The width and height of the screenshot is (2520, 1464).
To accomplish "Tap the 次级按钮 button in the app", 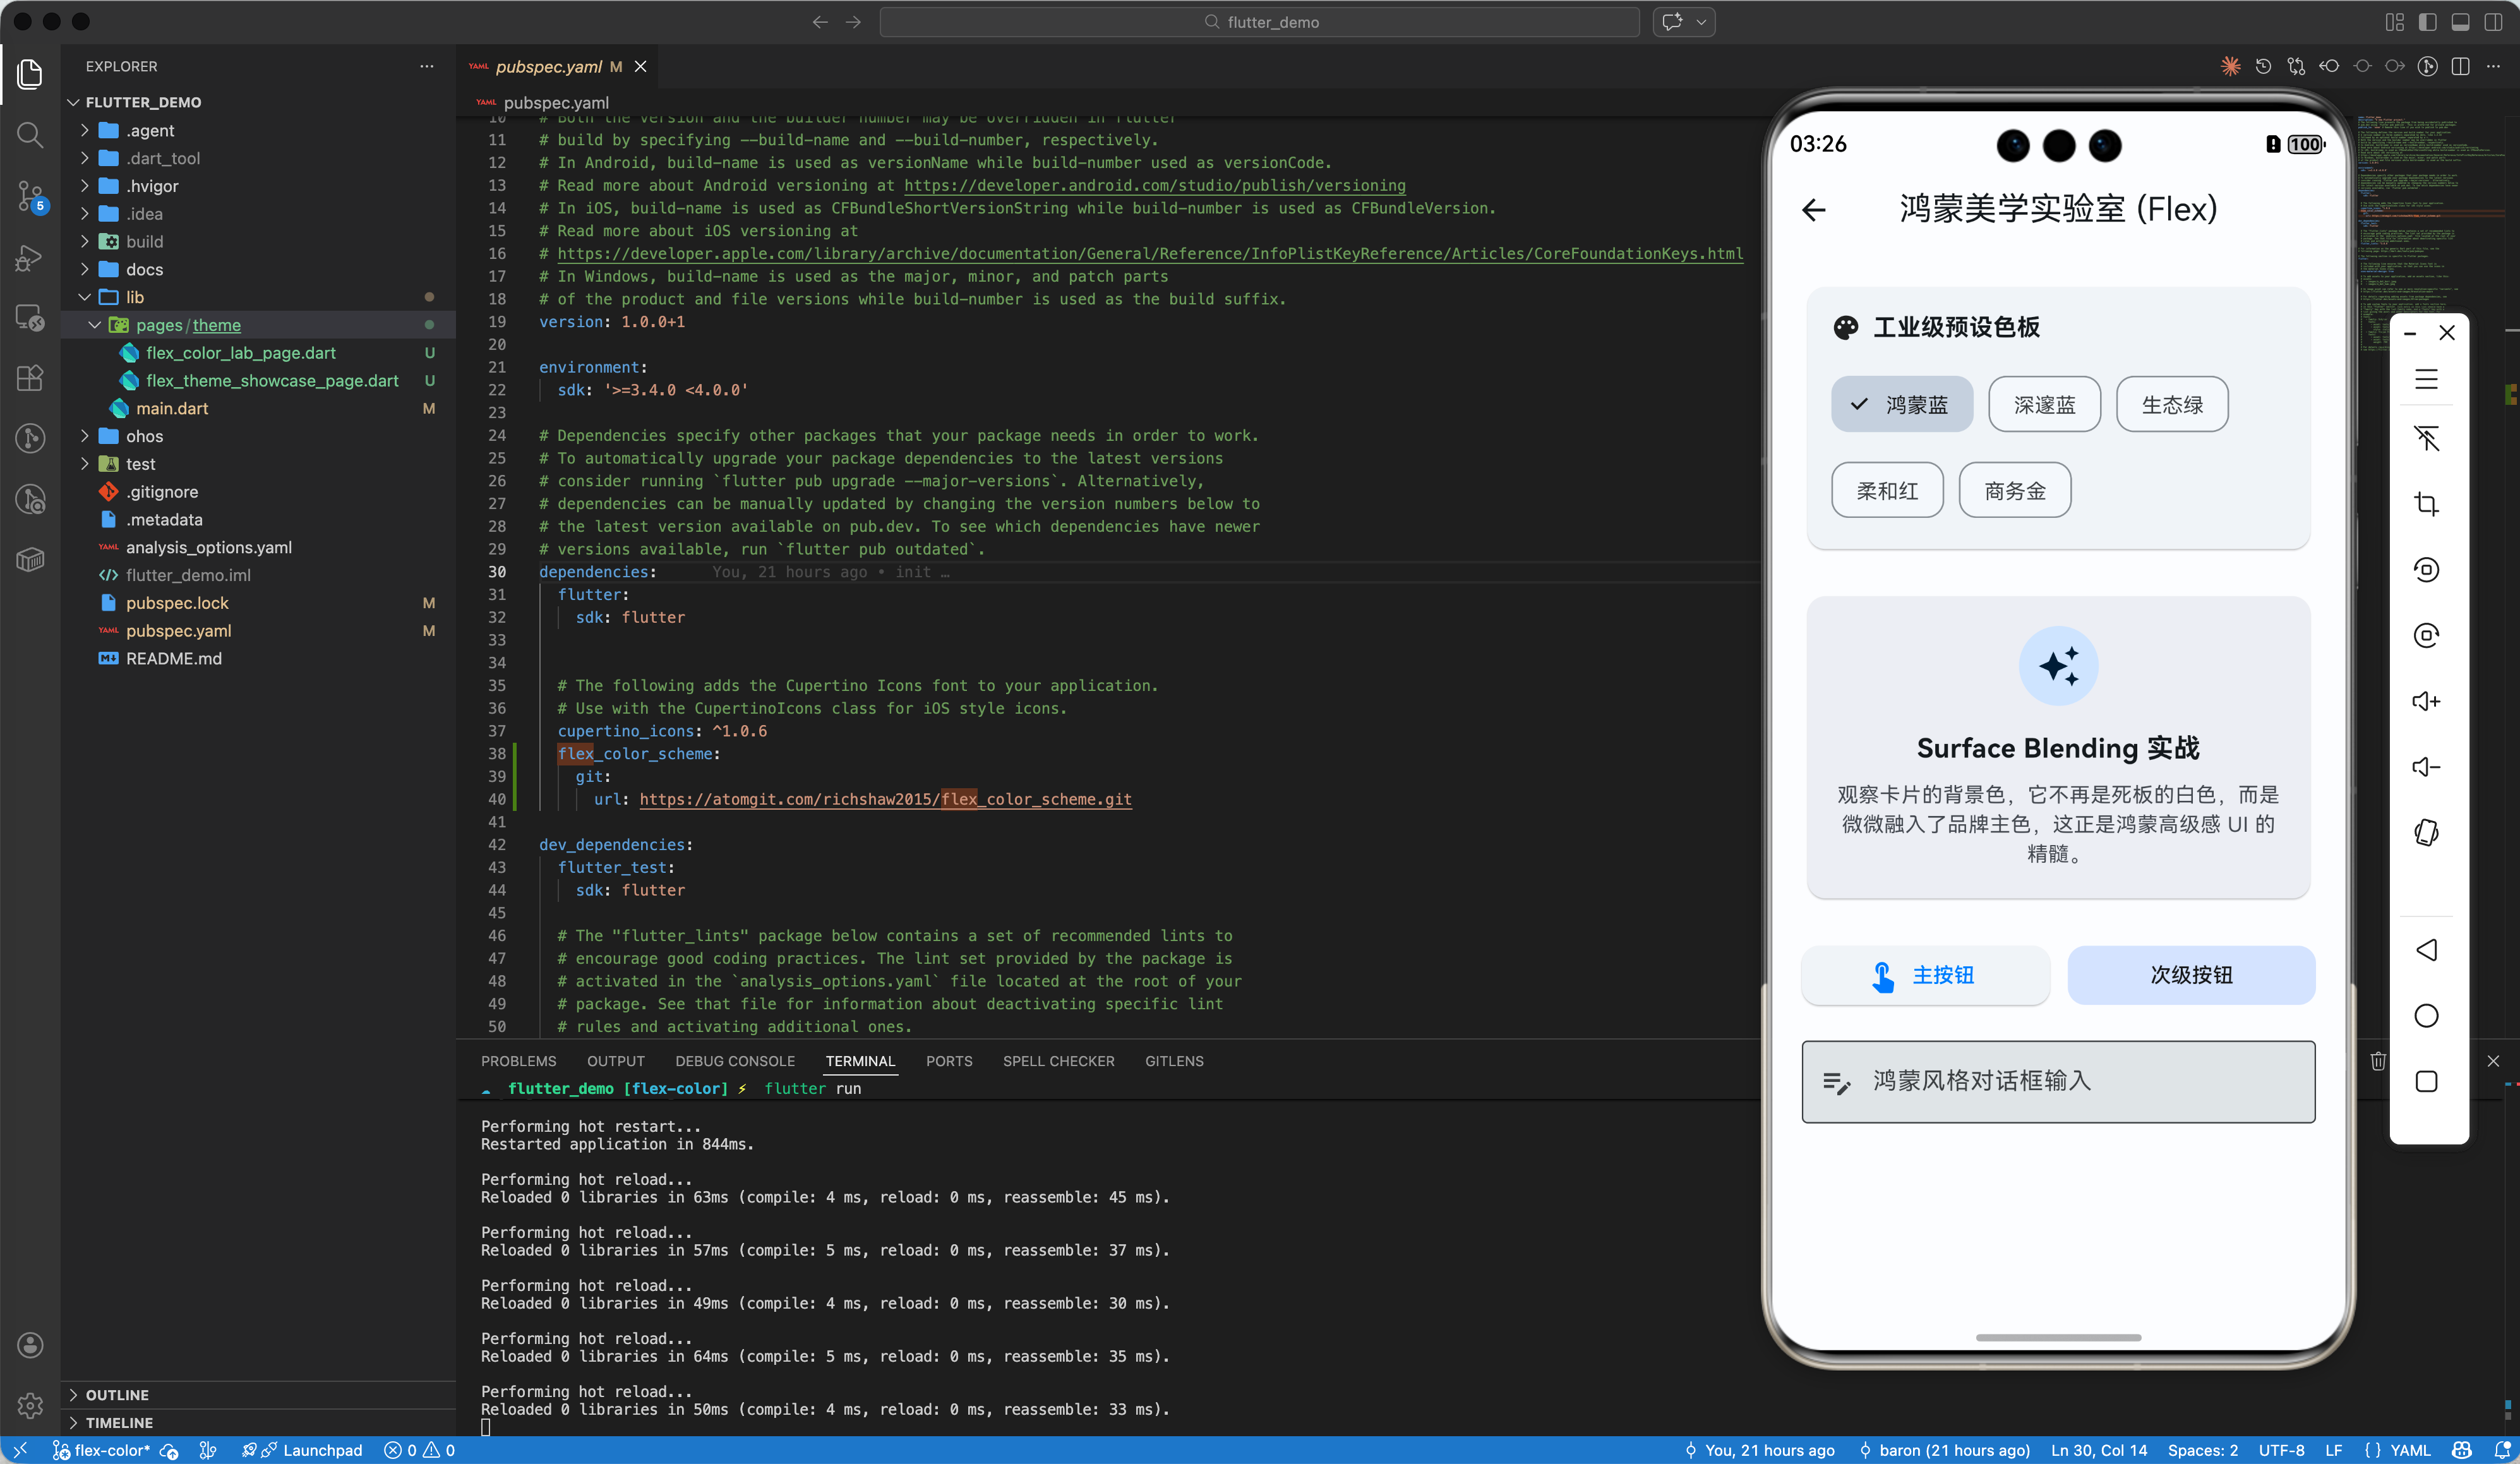I will click(x=2190, y=975).
